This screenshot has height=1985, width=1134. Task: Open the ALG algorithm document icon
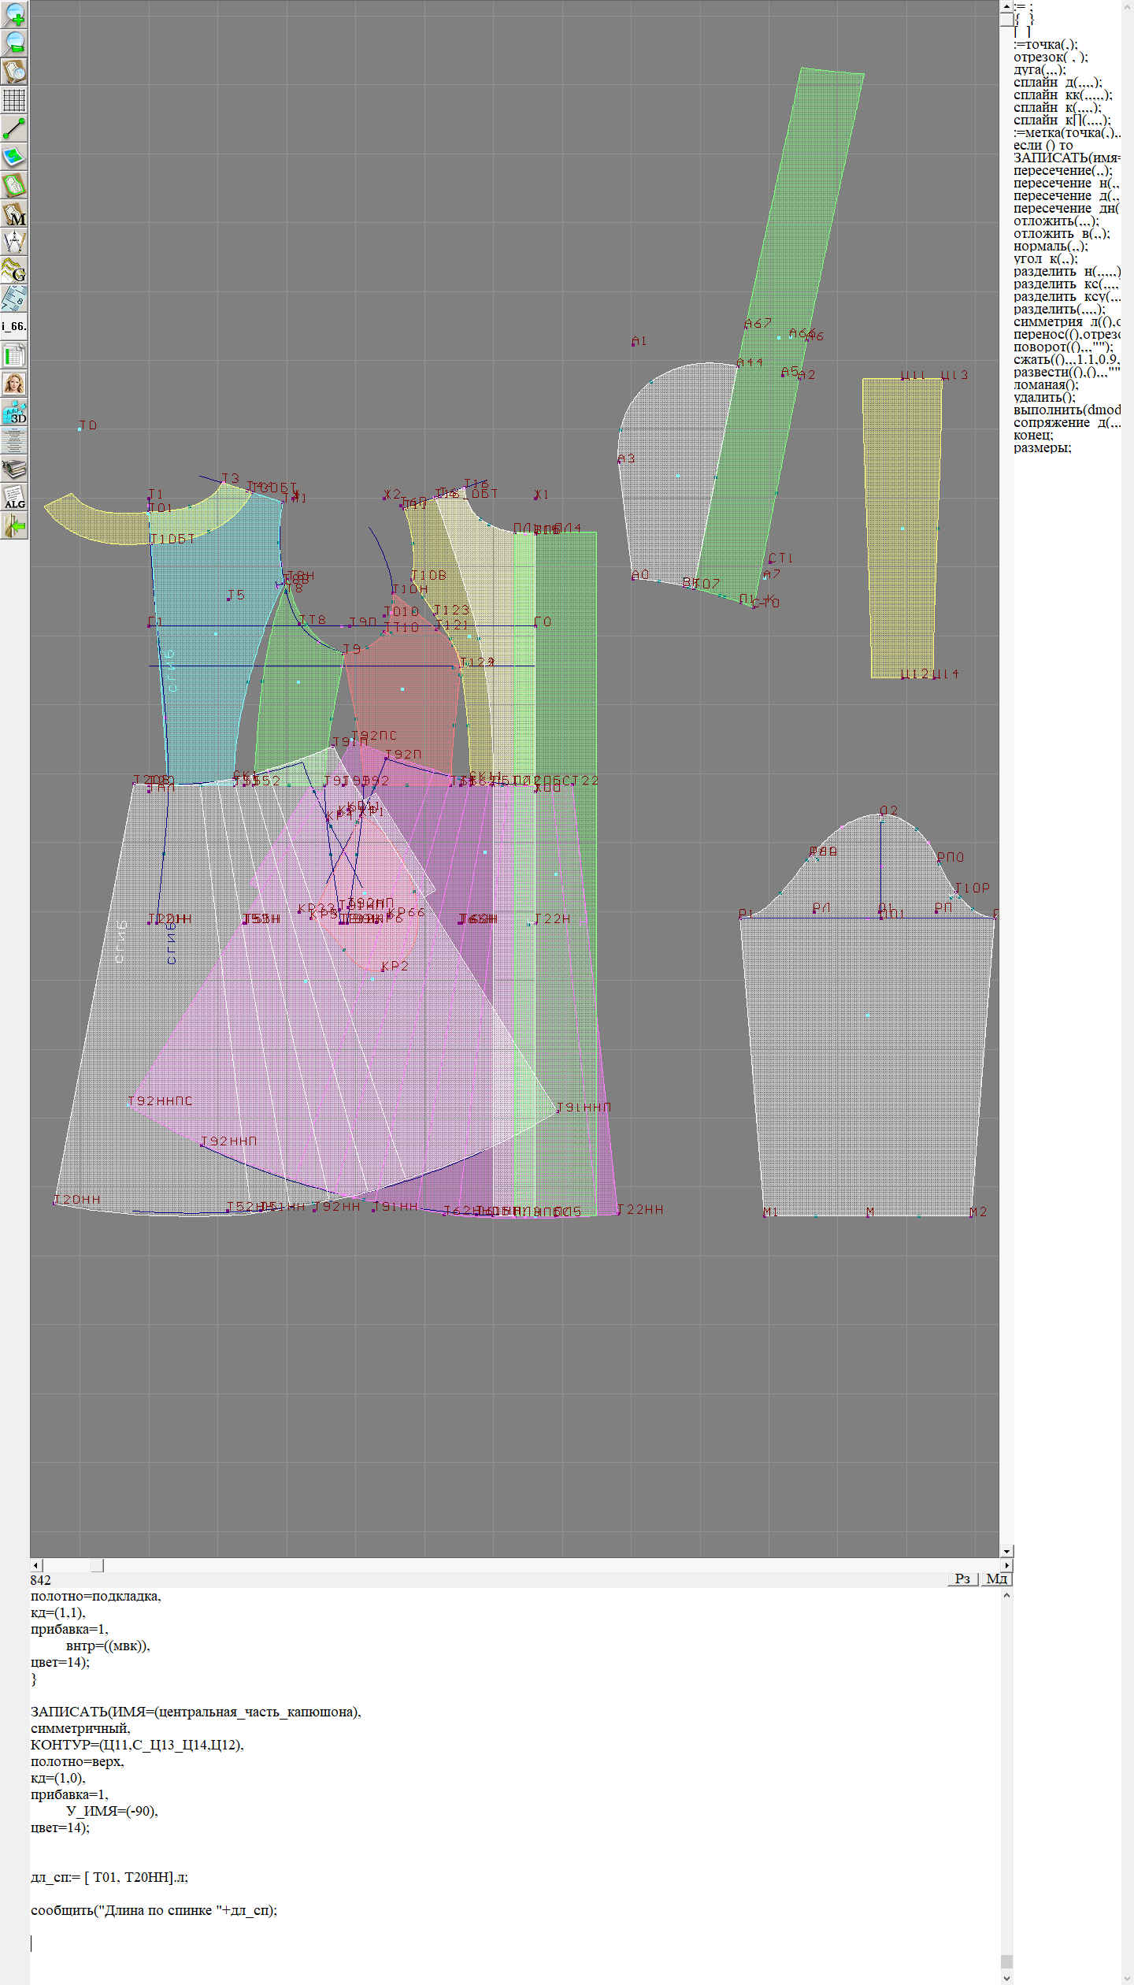pyautogui.click(x=14, y=498)
